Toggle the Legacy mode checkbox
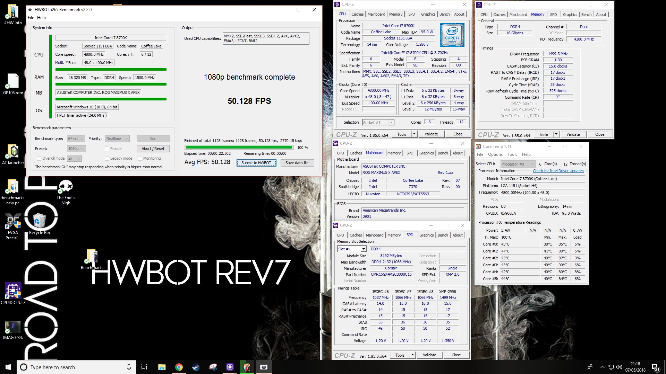The image size is (666, 374). pos(107,158)
